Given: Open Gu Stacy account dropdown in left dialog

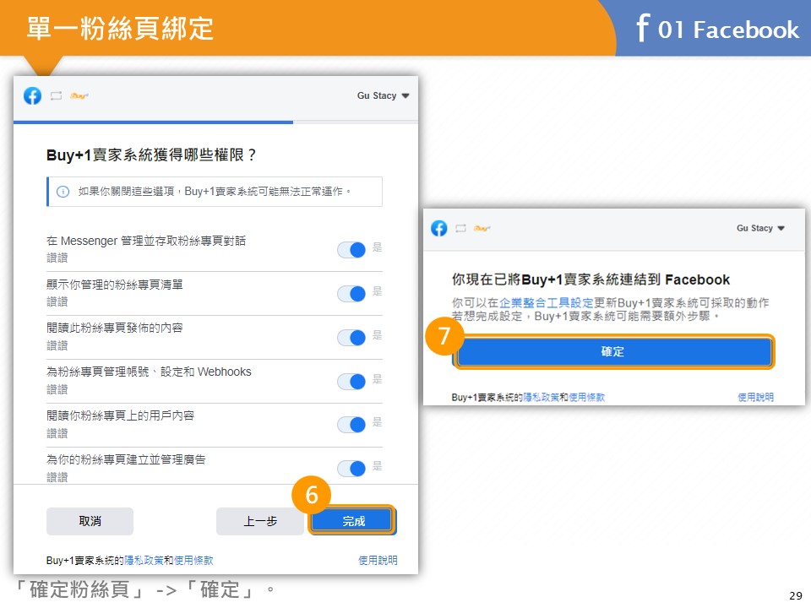Looking at the screenshot, I should (x=383, y=95).
